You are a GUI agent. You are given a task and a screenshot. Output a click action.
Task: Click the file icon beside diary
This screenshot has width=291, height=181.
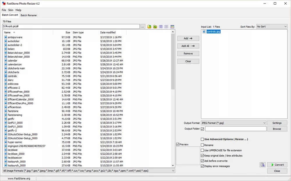[x=6, y=80]
